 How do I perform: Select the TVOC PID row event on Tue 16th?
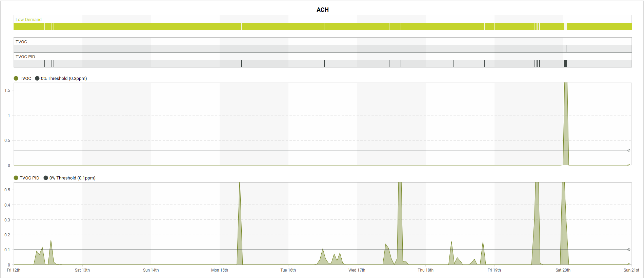[x=324, y=64]
